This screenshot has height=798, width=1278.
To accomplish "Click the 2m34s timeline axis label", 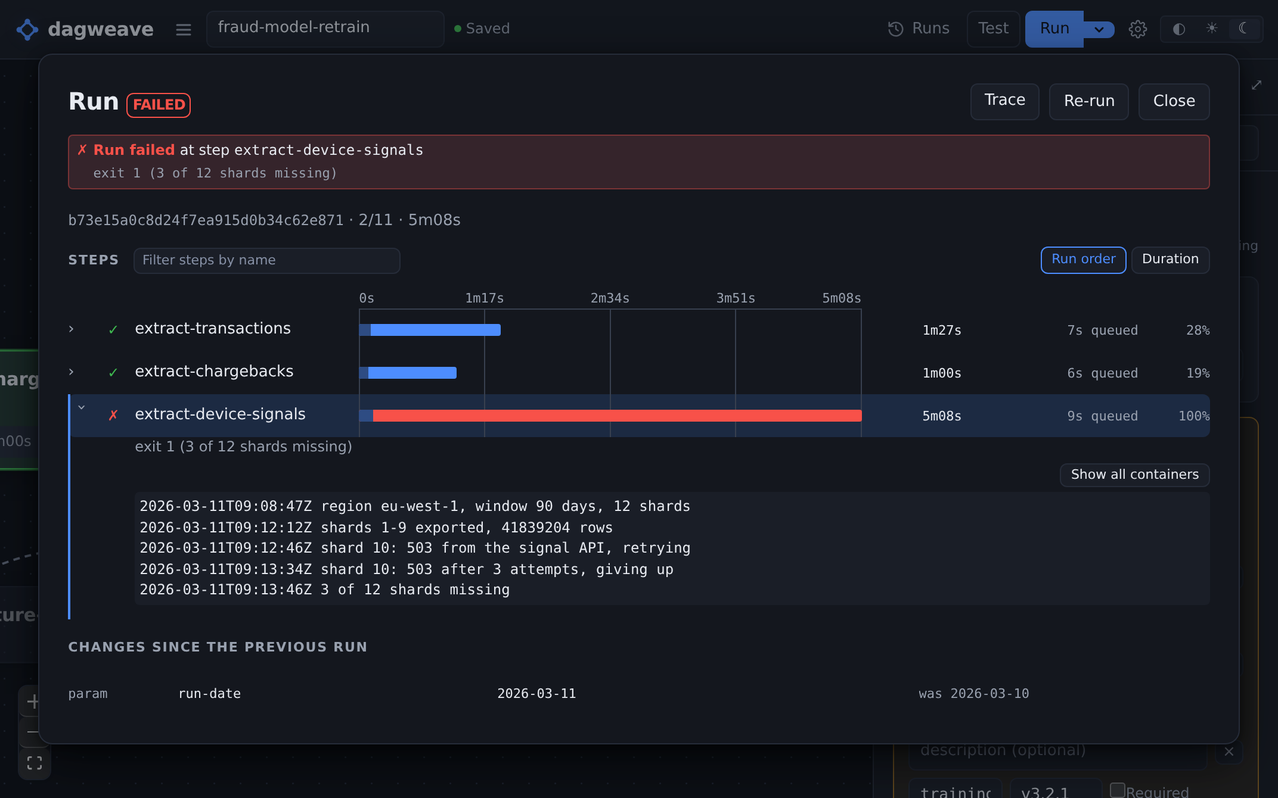I will coord(610,298).
